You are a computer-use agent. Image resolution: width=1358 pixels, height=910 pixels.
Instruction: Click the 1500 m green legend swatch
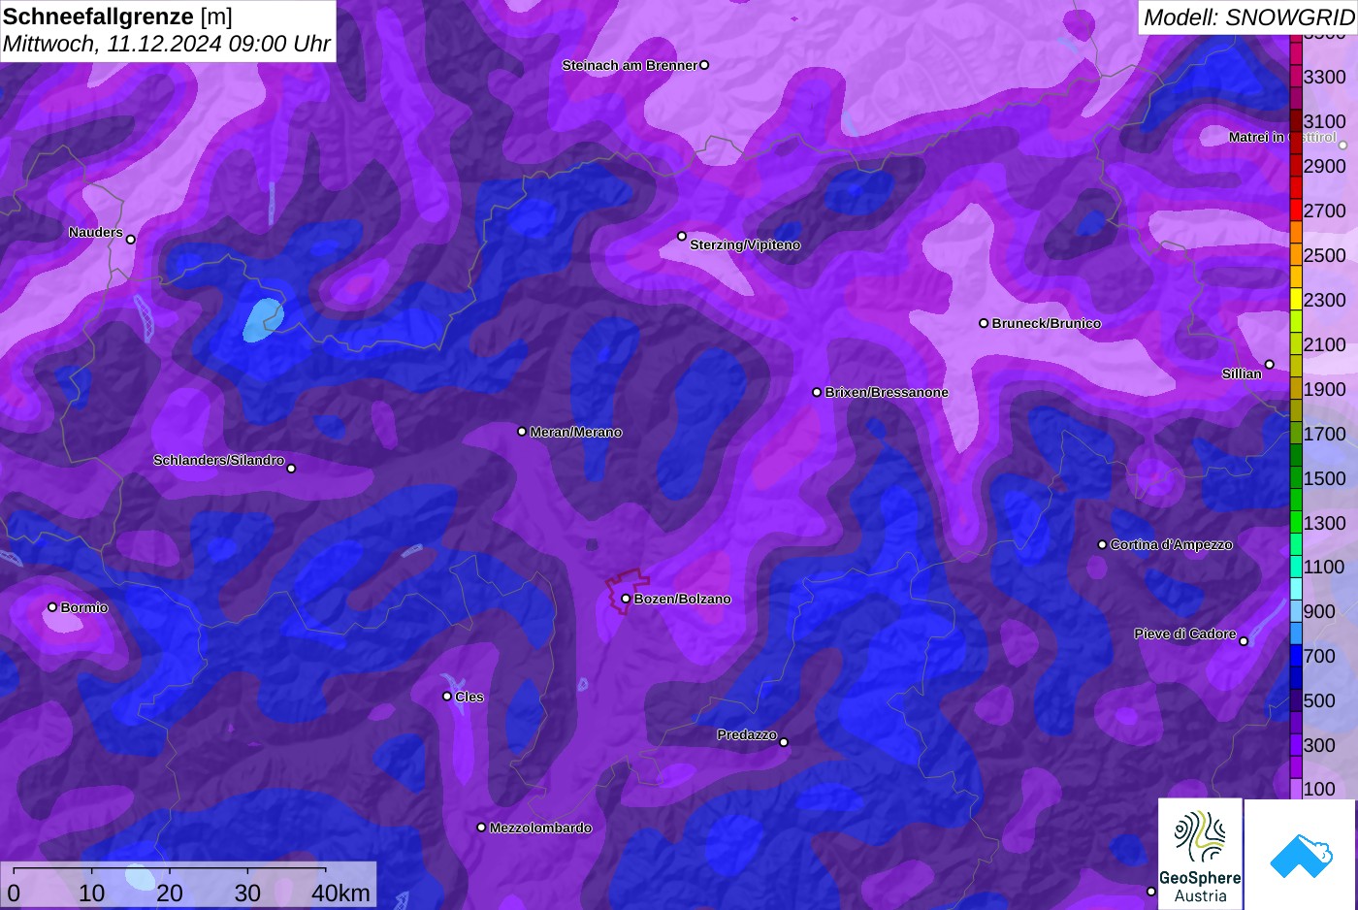[1296, 478]
